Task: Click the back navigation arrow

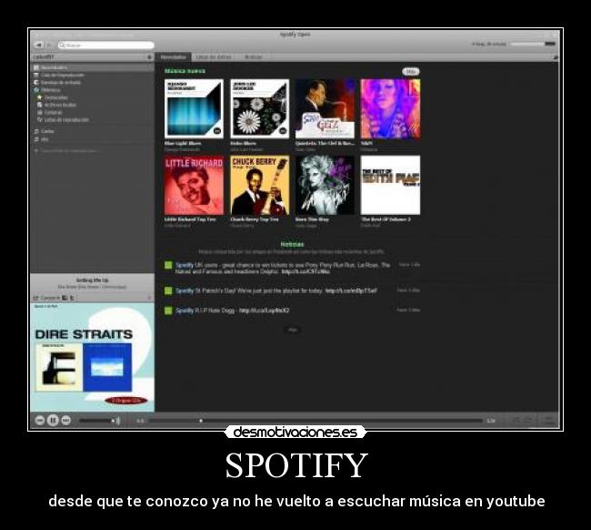Action: click(39, 45)
